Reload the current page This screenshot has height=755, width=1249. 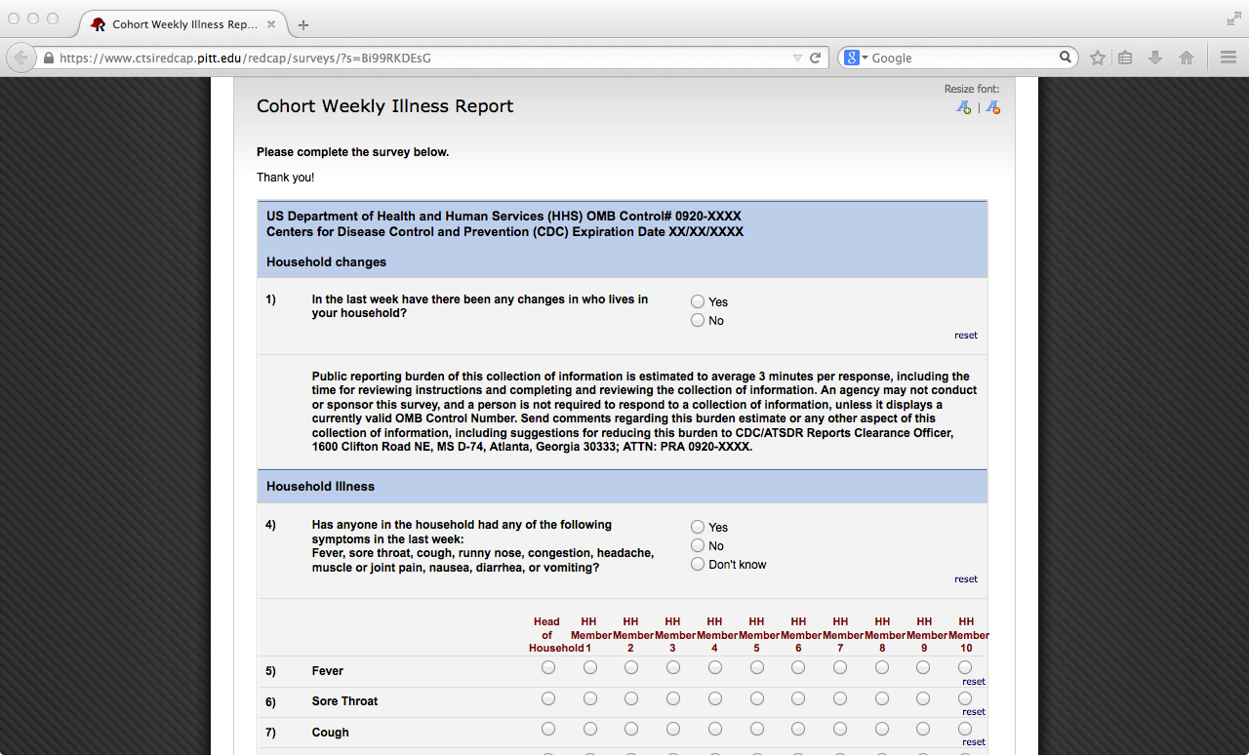click(x=816, y=58)
